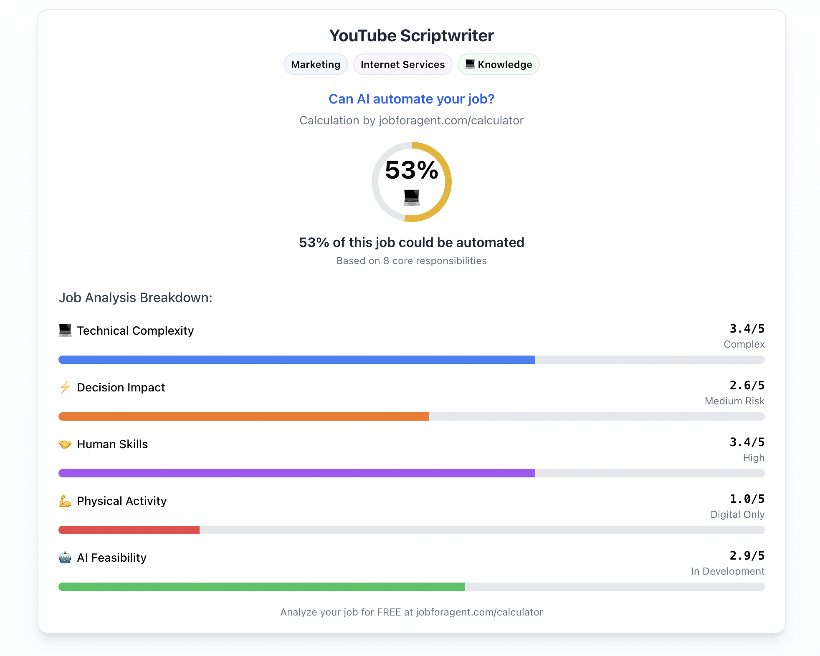This screenshot has width=820, height=656.
Task: Expand the Job Analysis Breakdown section
Action: 135,298
